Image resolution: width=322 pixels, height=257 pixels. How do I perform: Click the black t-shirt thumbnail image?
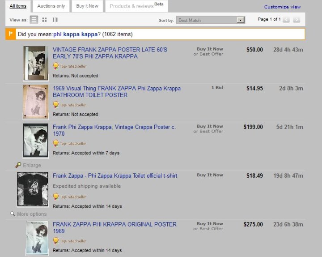click(33, 189)
